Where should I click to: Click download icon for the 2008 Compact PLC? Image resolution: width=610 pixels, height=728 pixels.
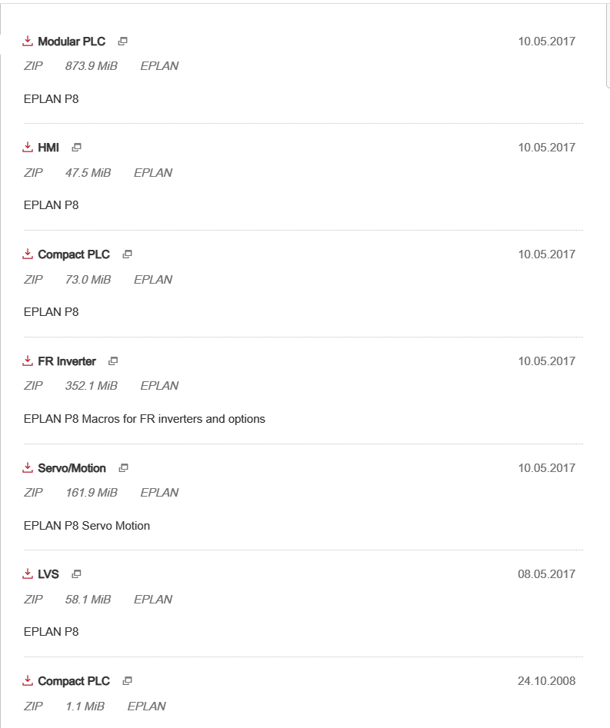point(28,680)
